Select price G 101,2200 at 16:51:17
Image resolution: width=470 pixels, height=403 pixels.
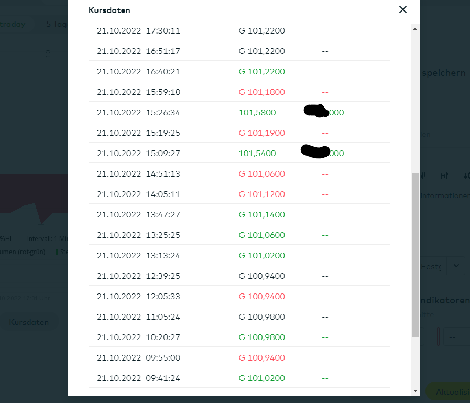(261, 51)
